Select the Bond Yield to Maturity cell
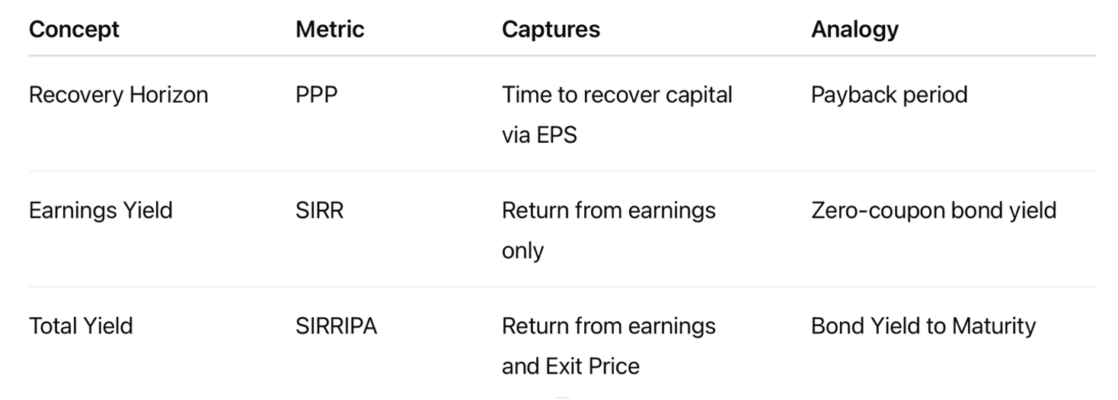 coord(923,326)
